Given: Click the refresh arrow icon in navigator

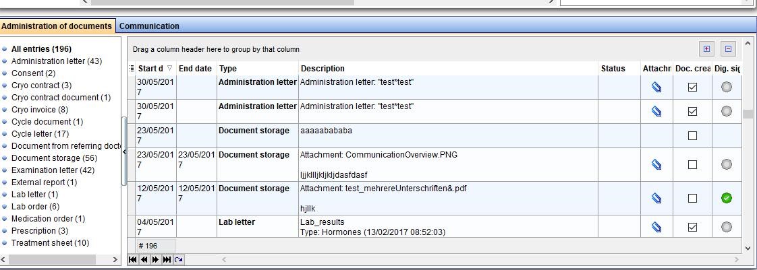Looking at the screenshot, I should [179, 260].
